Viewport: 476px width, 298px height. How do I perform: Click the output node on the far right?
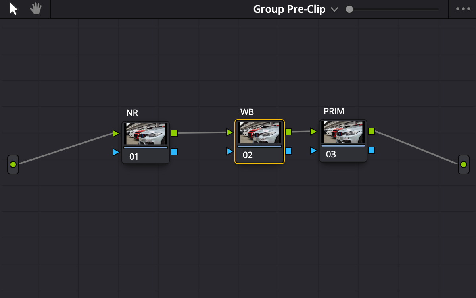pos(463,164)
